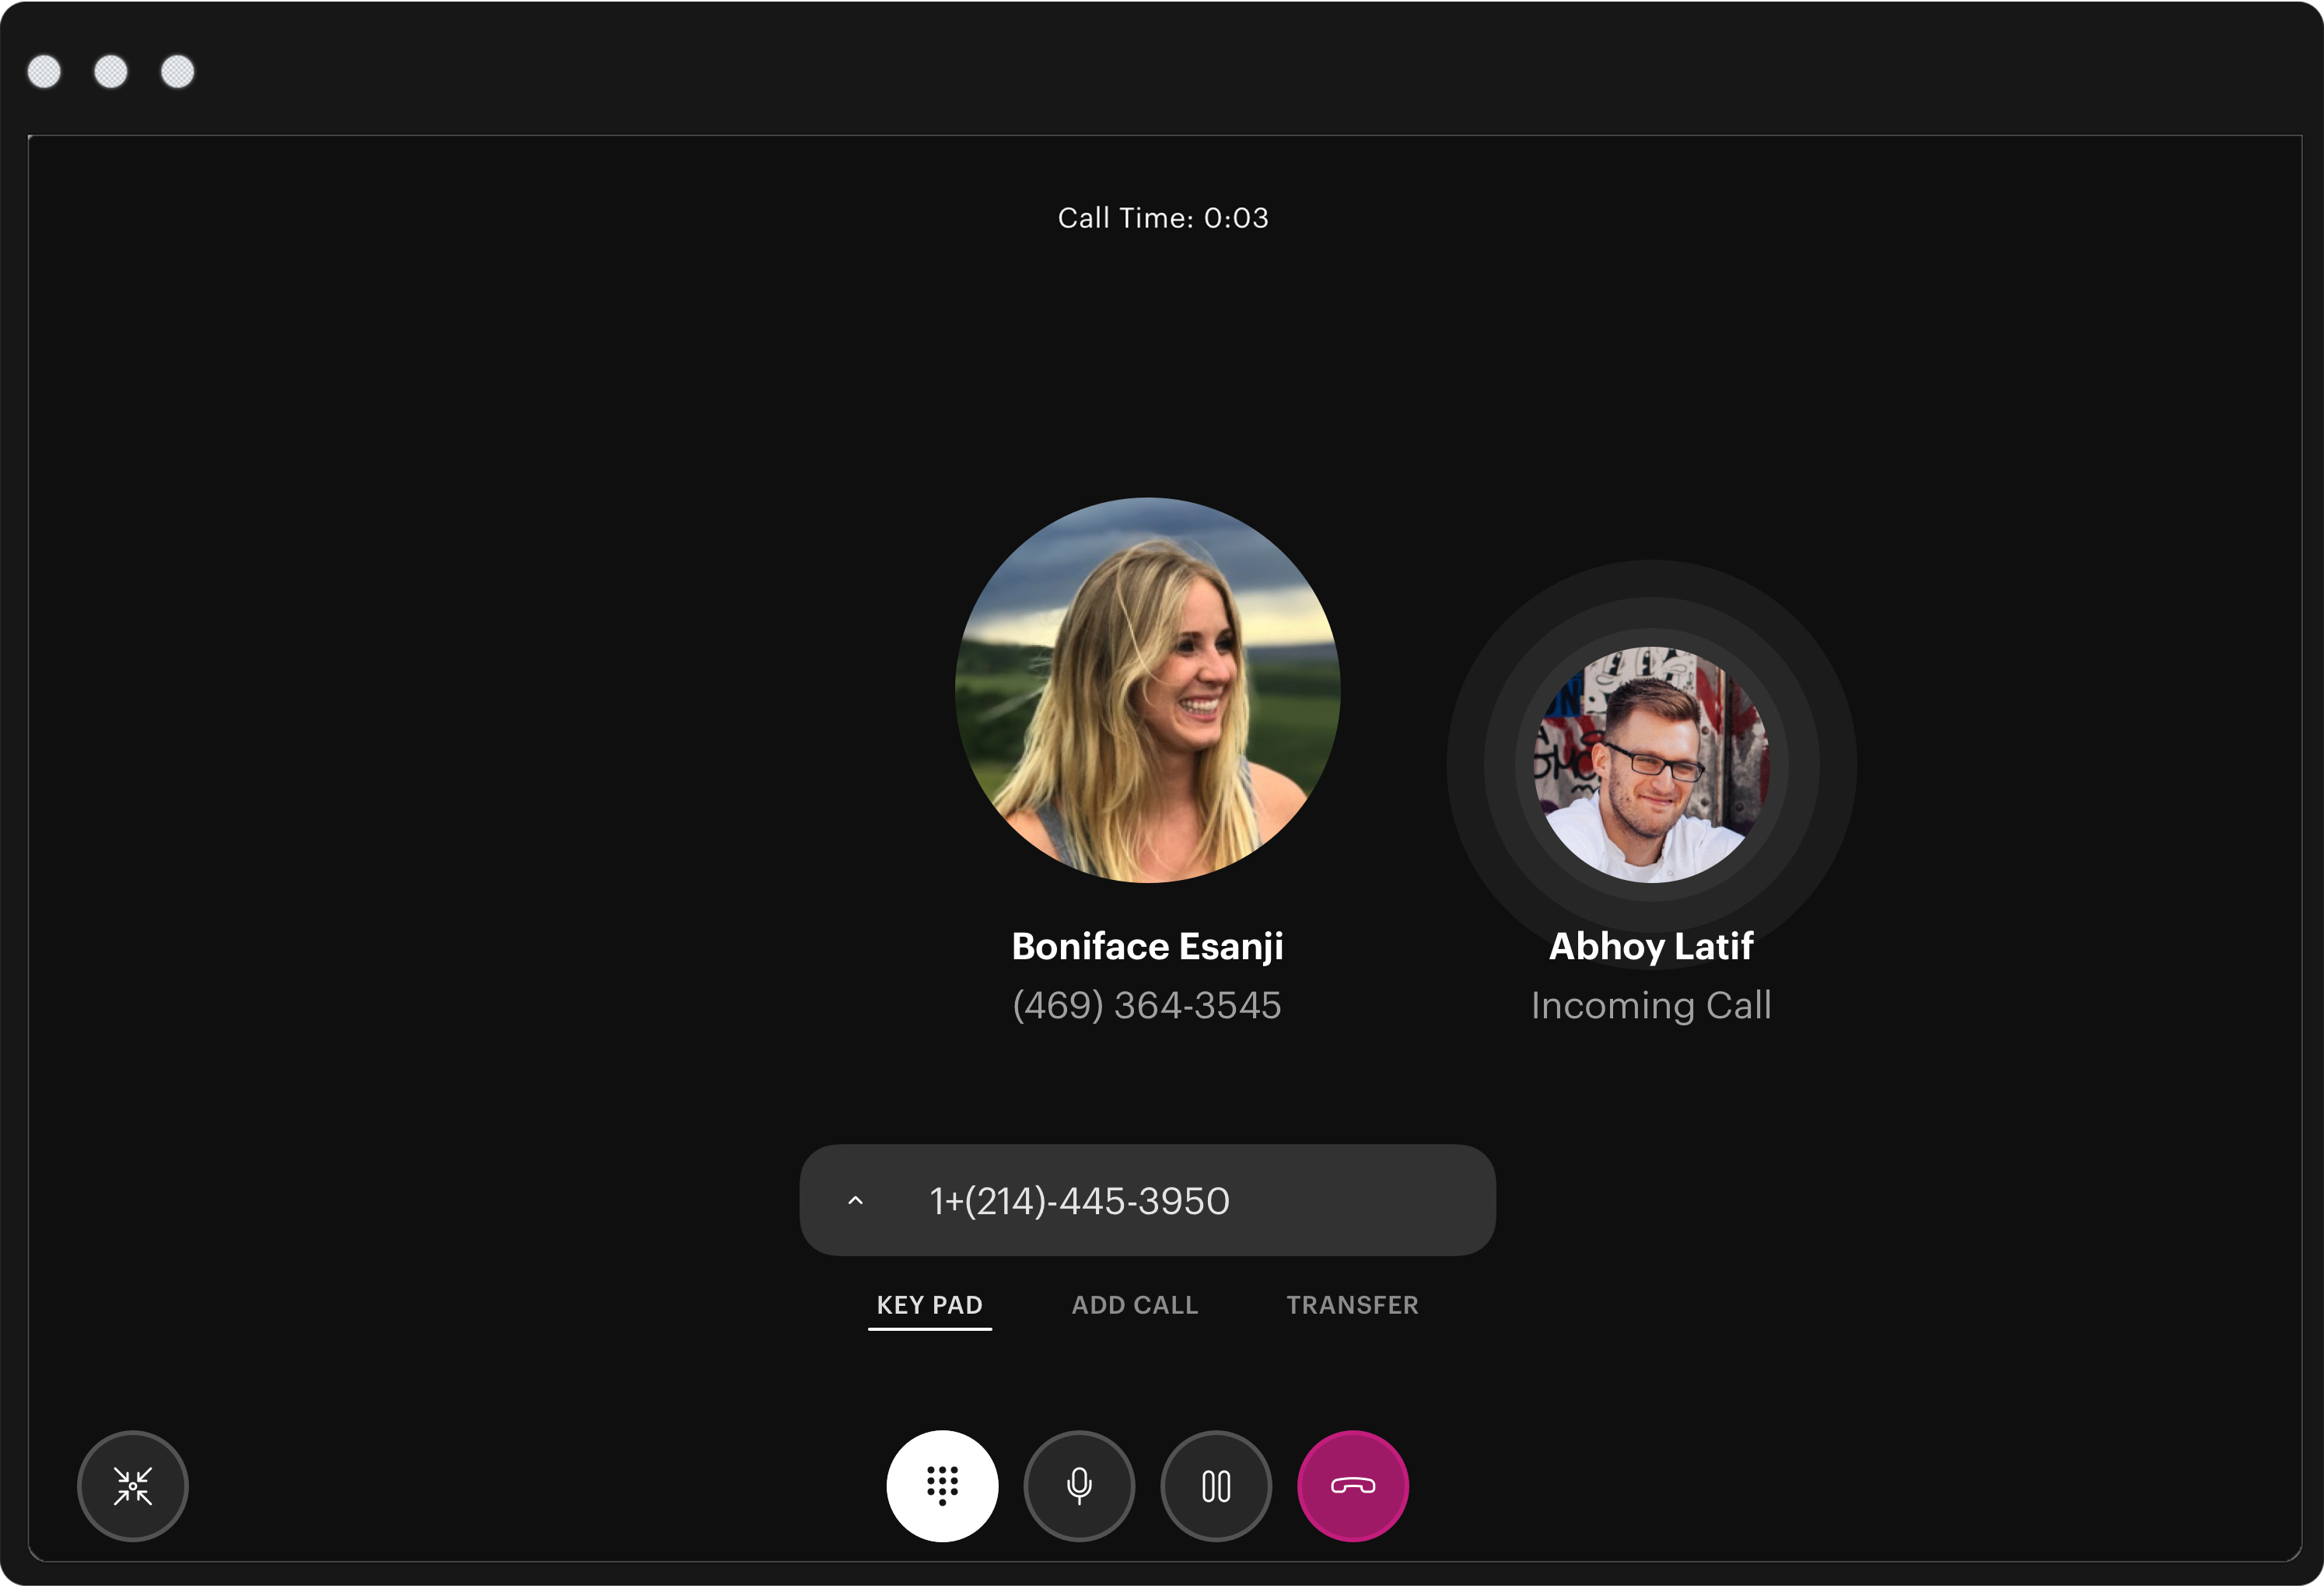The image size is (2324, 1592).
Task: Click the Call Time: 0:03 indicator
Action: 1163,218
